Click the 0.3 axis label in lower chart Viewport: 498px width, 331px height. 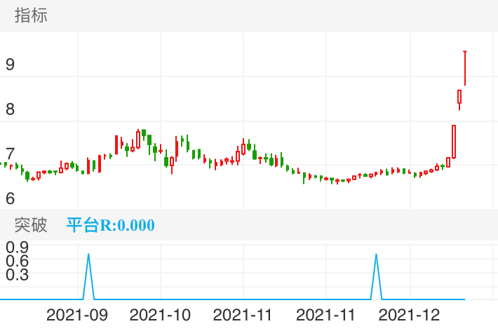coord(17,274)
